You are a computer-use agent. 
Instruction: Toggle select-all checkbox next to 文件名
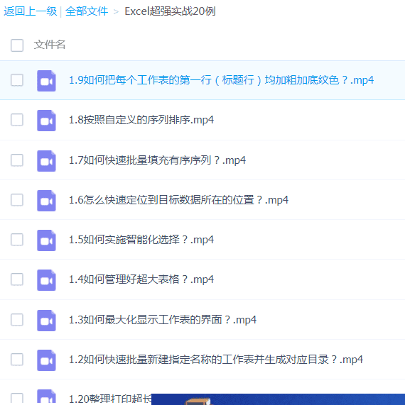17,45
